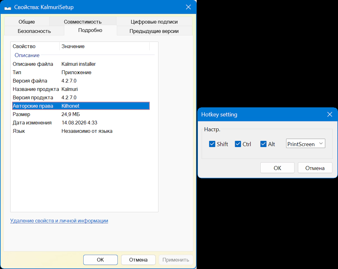This screenshot has height=269, width=338.
Task: Click the Применить button
Action: point(176,260)
